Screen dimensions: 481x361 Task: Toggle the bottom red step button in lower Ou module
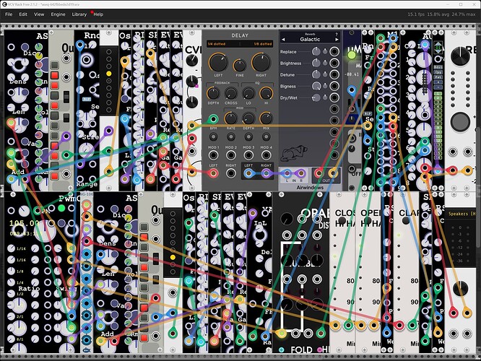144,338
